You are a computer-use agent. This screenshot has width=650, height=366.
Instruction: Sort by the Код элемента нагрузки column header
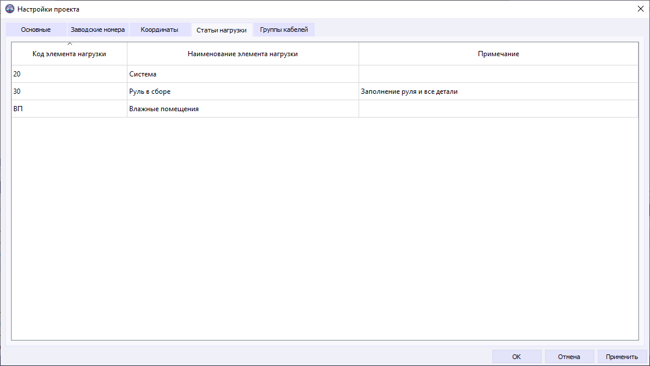[x=69, y=53]
